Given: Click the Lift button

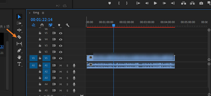Looking at the screenshot, I should click(183, 3).
